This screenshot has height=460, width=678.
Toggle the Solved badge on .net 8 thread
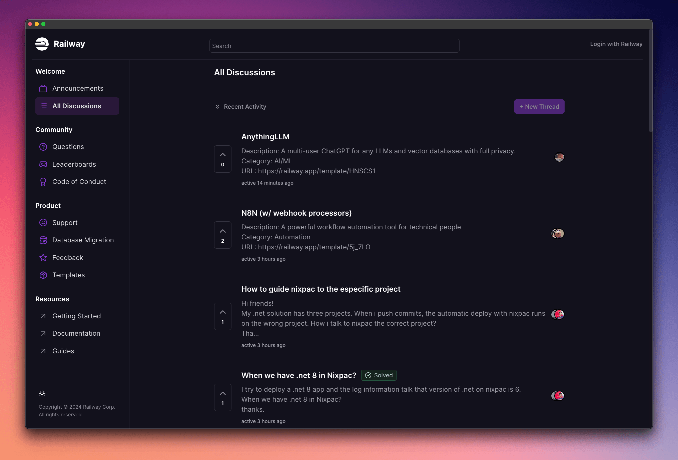(379, 375)
